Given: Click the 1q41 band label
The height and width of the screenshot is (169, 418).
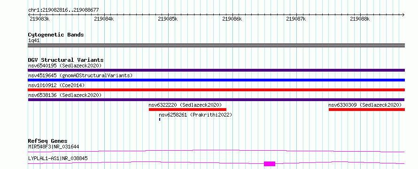Looking at the screenshot, I should (34, 40).
